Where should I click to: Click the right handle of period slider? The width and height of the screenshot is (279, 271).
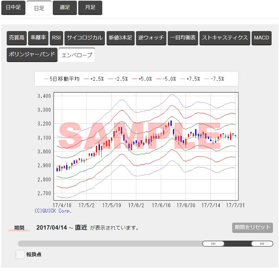click(262, 243)
